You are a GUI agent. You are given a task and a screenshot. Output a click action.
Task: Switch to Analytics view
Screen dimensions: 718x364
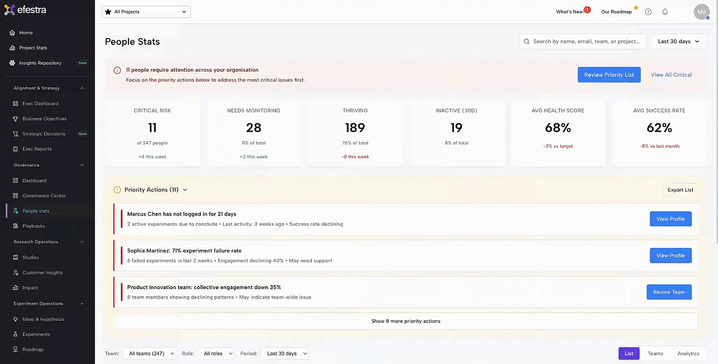click(x=688, y=353)
